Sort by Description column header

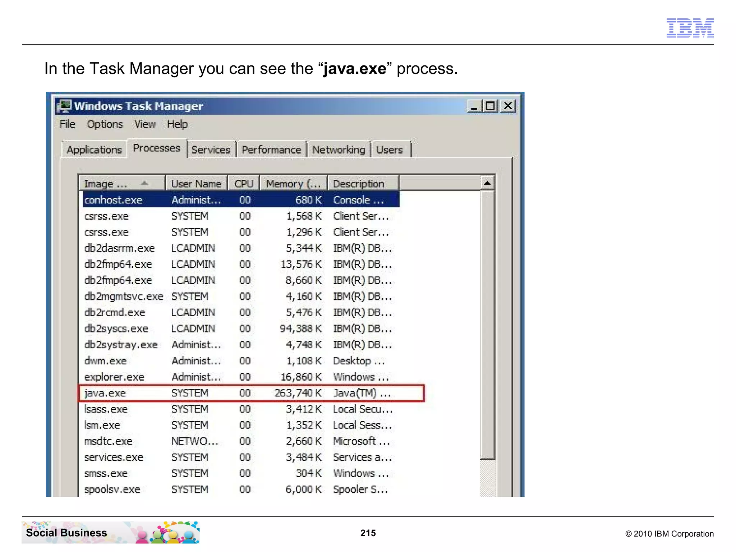point(363,184)
